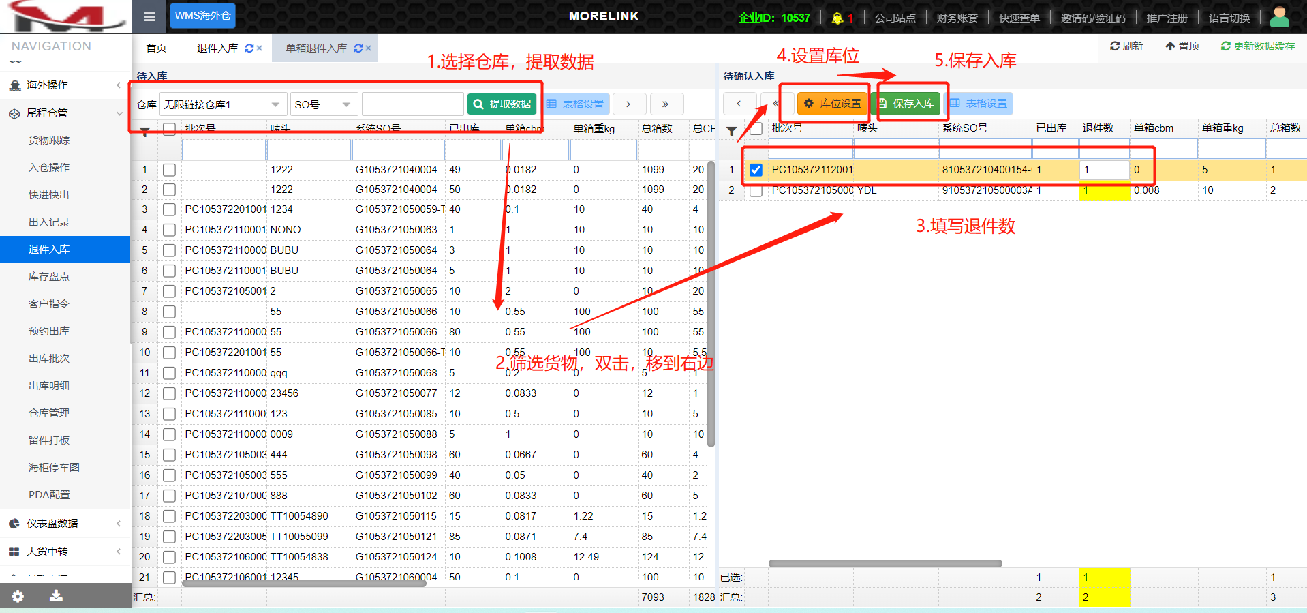Click the 保存入库 button

click(x=909, y=104)
